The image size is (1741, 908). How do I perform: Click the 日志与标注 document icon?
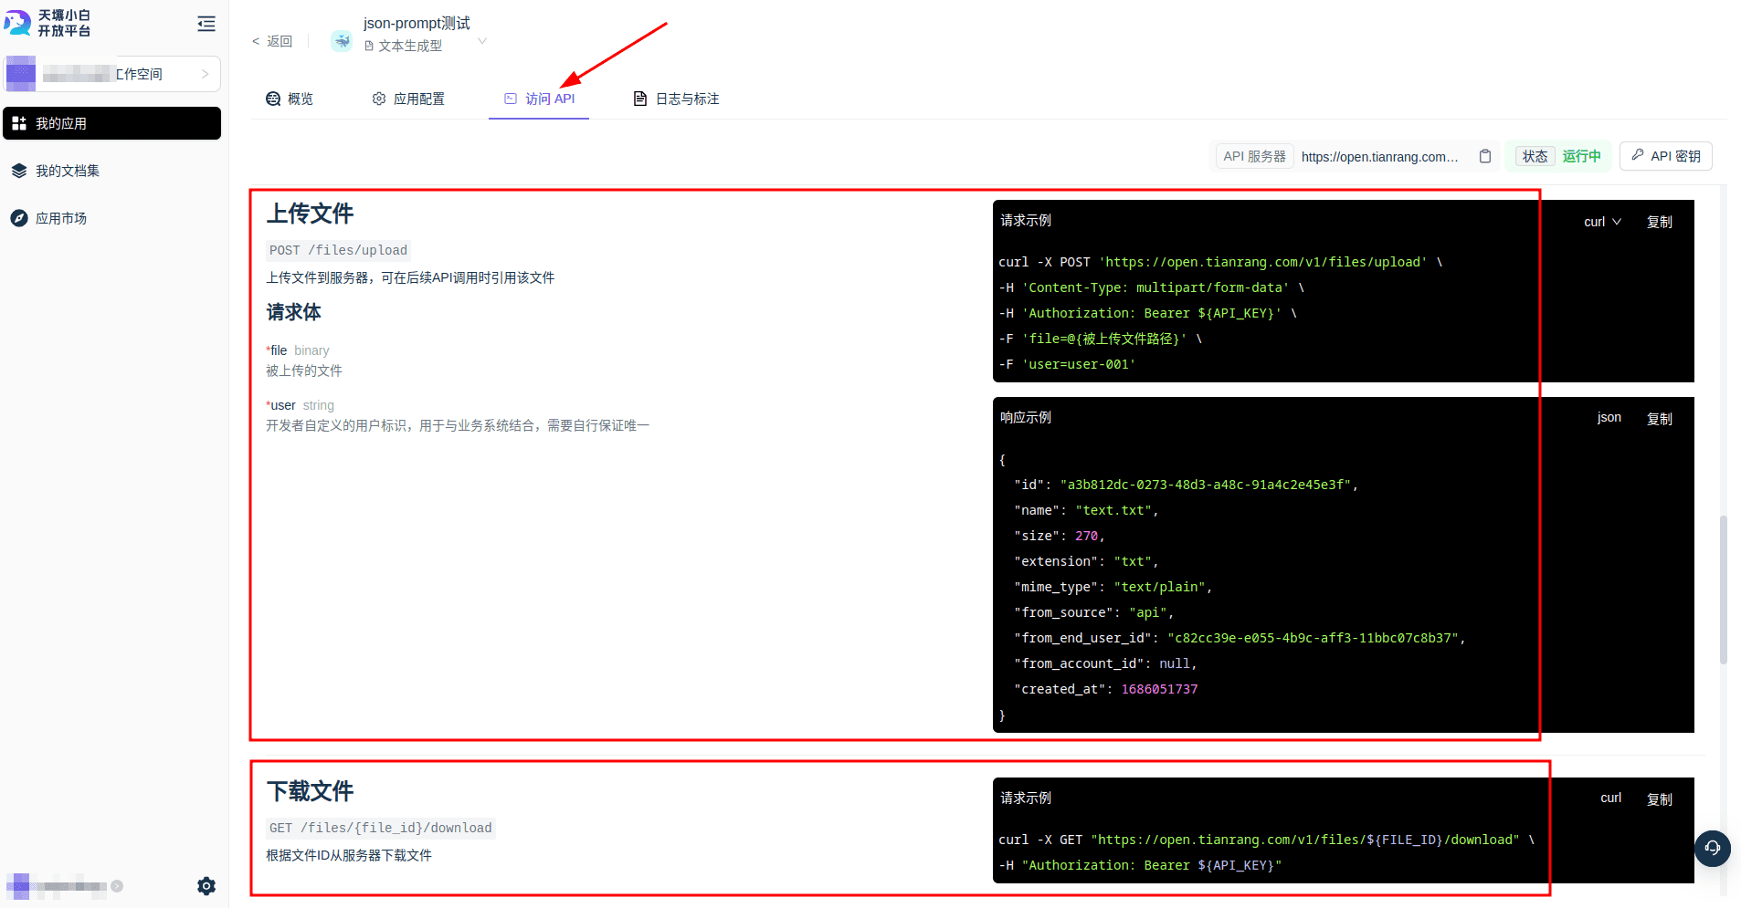[640, 99]
